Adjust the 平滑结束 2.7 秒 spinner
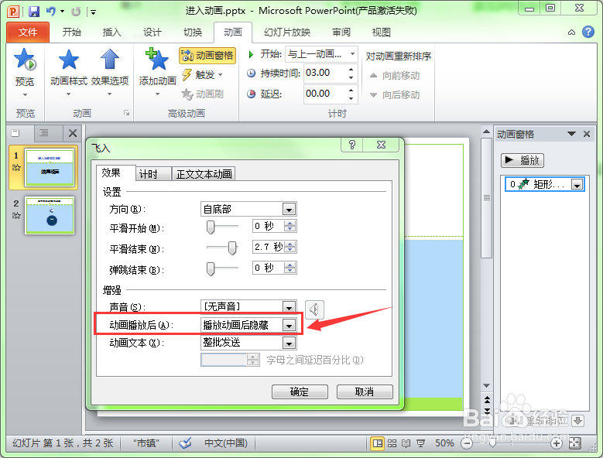The width and height of the screenshot is (603, 458). pyautogui.click(x=290, y=247)
